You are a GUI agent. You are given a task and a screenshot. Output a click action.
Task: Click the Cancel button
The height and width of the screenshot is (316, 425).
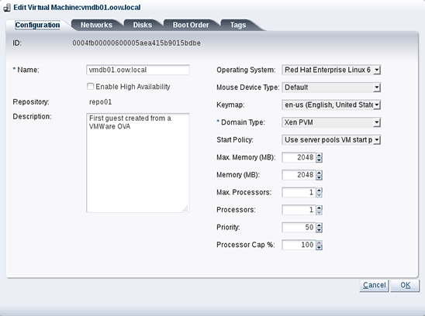pos(374,285)
